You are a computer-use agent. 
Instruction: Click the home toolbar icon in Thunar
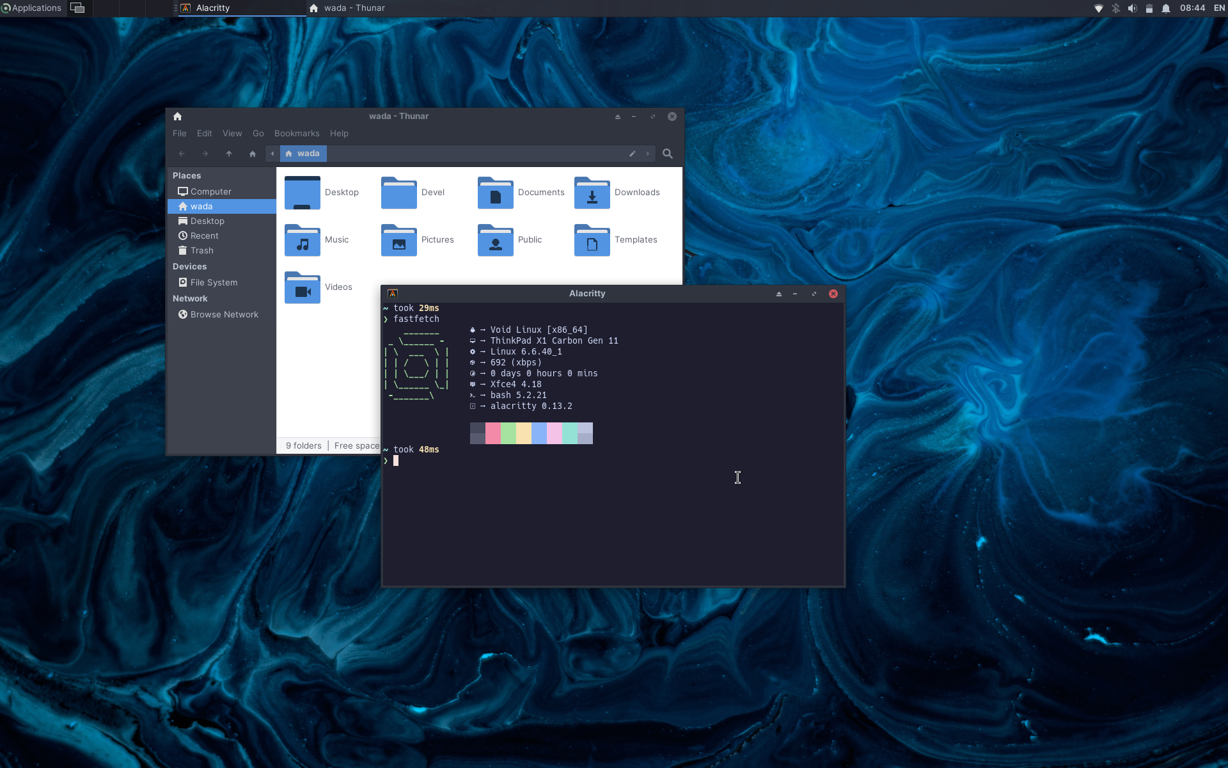[252, 154]
